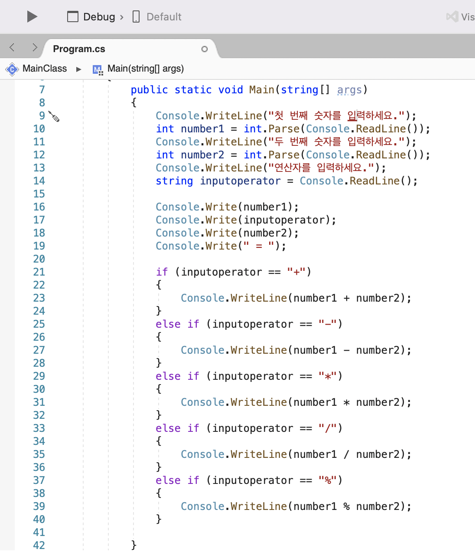Click the unsaved-changes dot on Program.cs tab
The height and width of the screenshot is (559, 475).
pos(204,49)
